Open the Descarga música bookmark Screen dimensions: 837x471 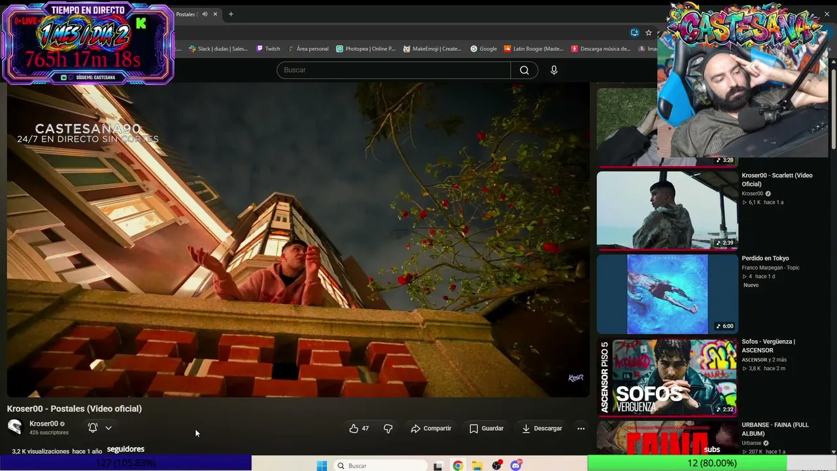coord(601,48)
